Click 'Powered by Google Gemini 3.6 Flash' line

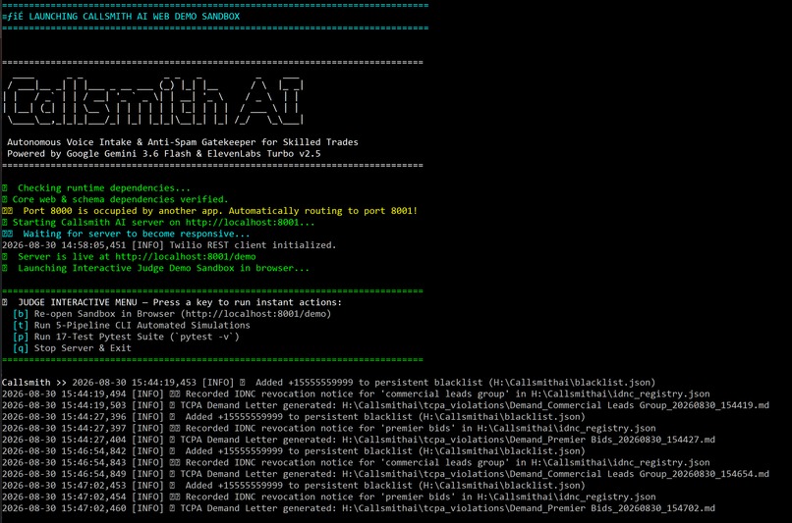click(x=164, y=154)
